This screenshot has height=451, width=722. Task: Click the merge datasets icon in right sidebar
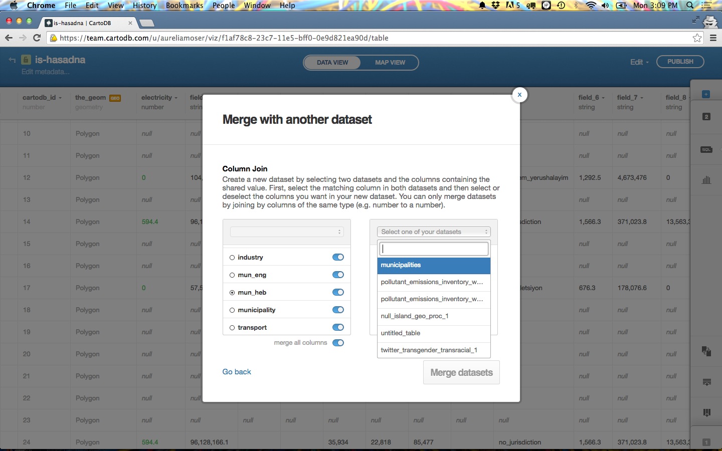(x=706, y=351)
